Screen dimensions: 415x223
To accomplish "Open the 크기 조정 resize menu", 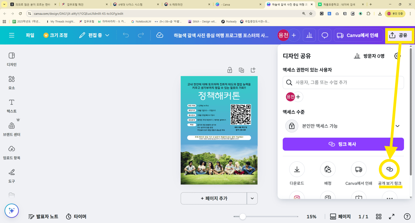I will click(56, 35).
